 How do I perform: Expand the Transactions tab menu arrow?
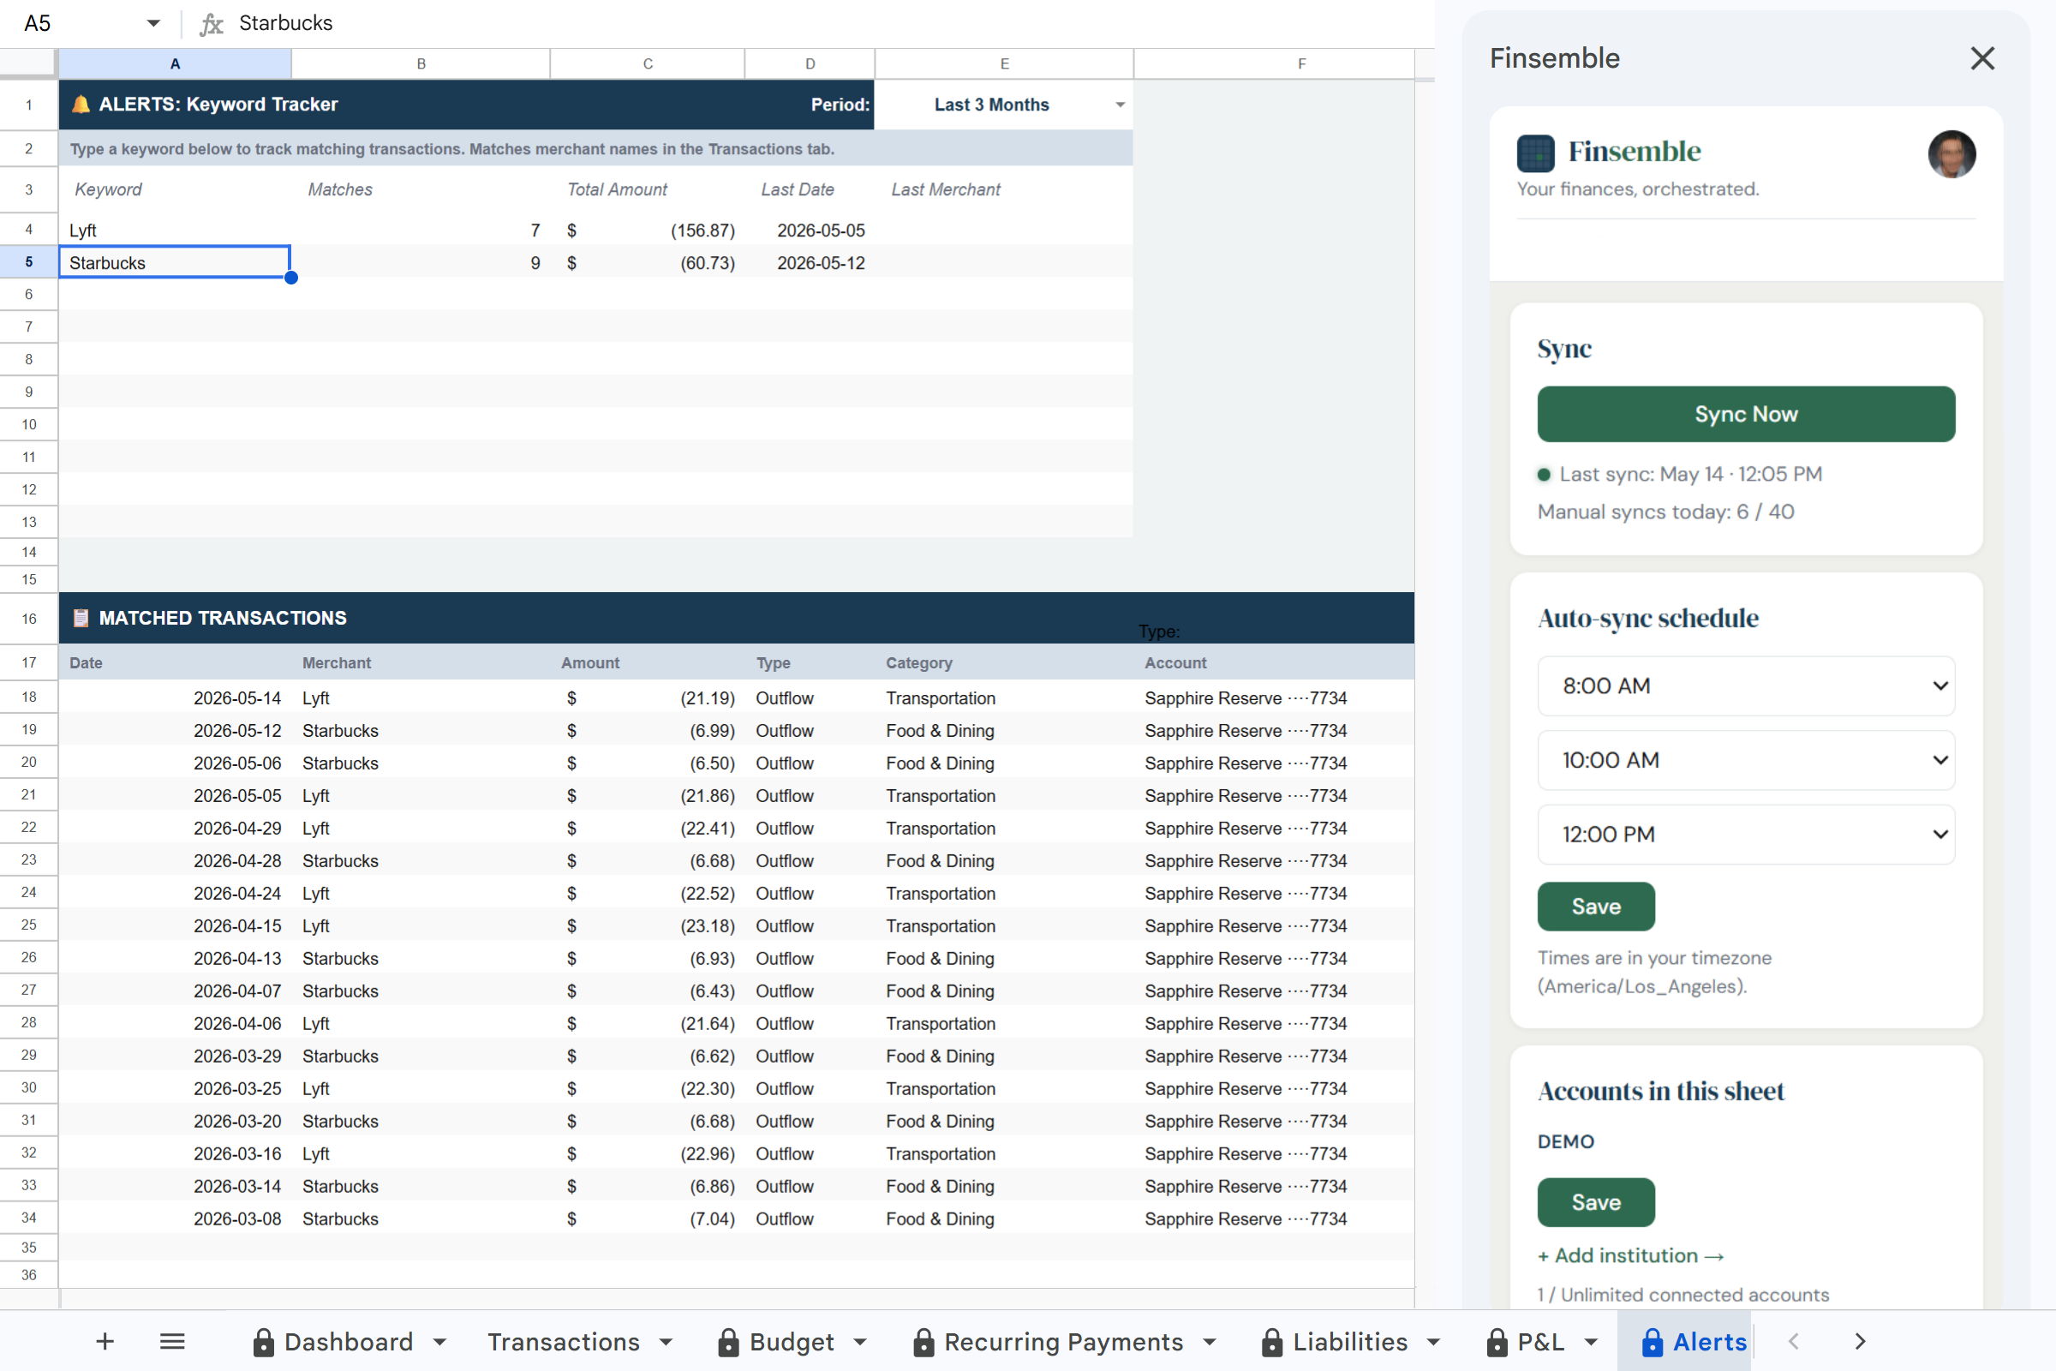[666, 1342]
